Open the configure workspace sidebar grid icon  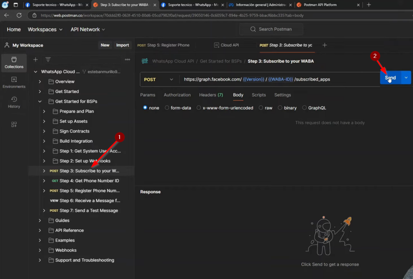[x=14, y=124]
